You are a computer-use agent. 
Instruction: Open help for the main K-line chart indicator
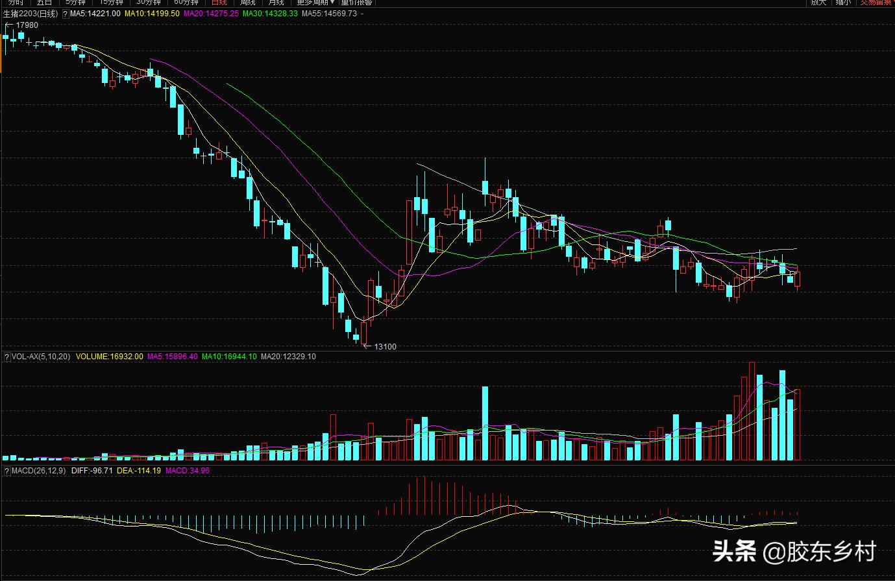click(65, 14)
